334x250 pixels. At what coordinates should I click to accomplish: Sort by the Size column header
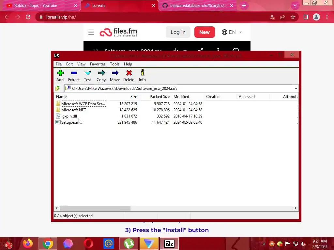pyautogui.click(x=133, y=96)
